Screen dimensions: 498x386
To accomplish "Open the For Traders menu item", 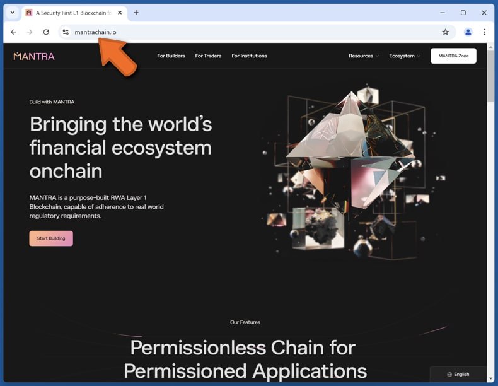I will (x=208, y=56).
